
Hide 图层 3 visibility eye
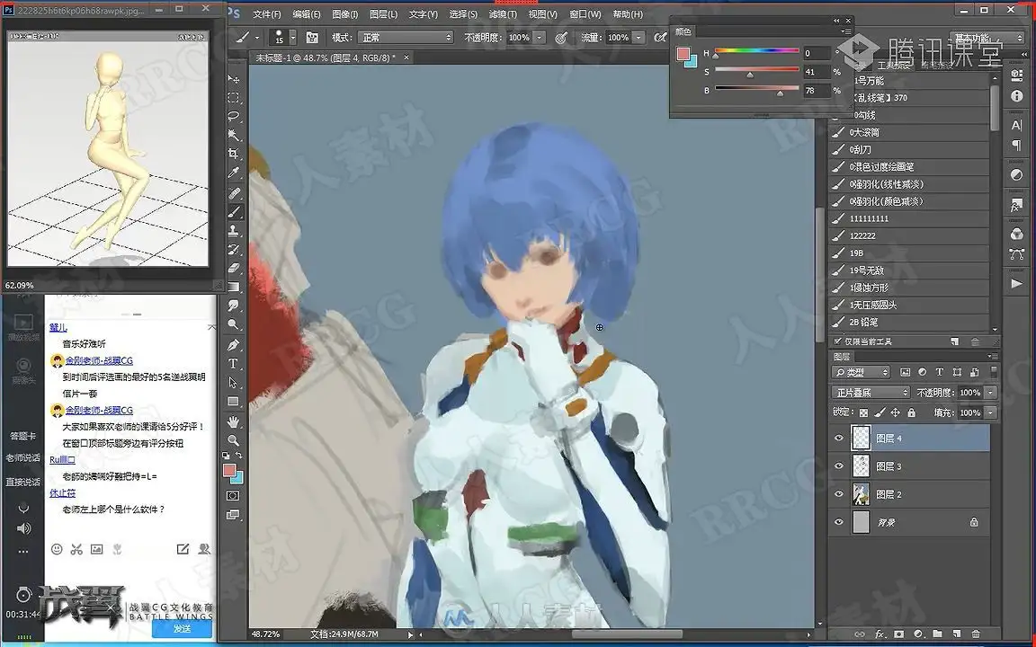click(x=839, y=466)
